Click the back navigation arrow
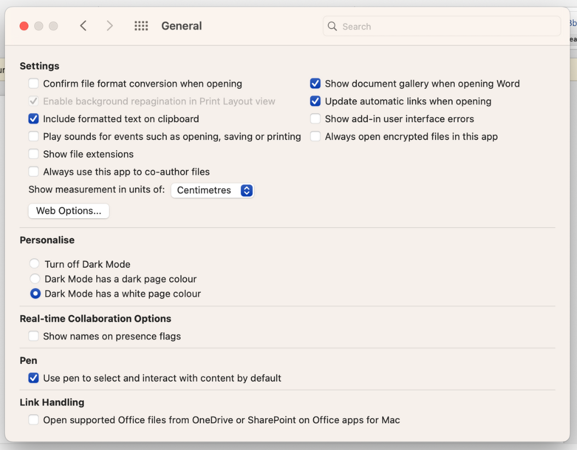 point(83,25)
